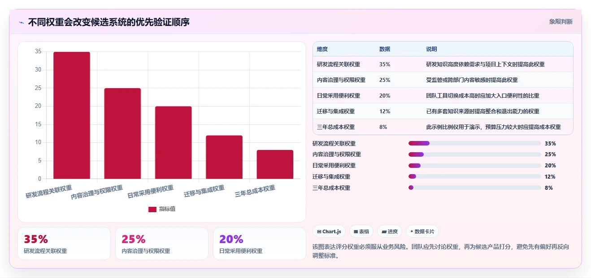Click description 已有多套知识来源时提高整合和退出能力的权重
This screenshot has height=278, width=591.
click(x=482, y=111)
